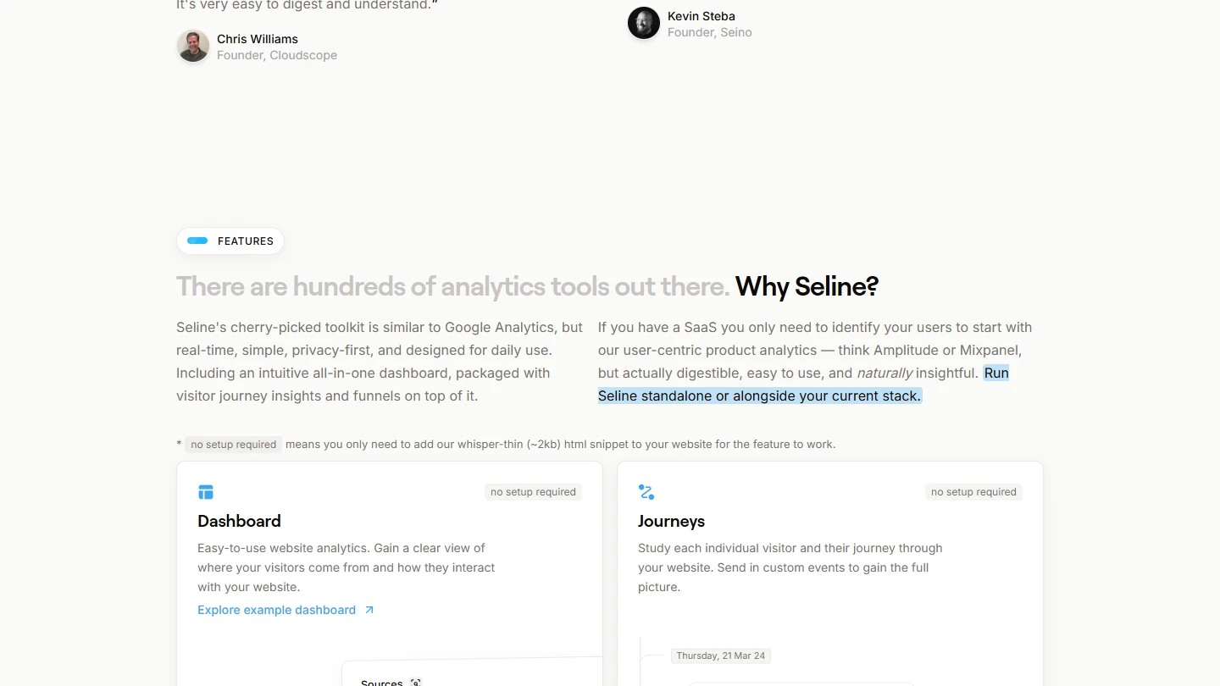The width and height of the screenshot is (1220, 686).
Task: Click the Journeys card heading
Action: (671, 521)
